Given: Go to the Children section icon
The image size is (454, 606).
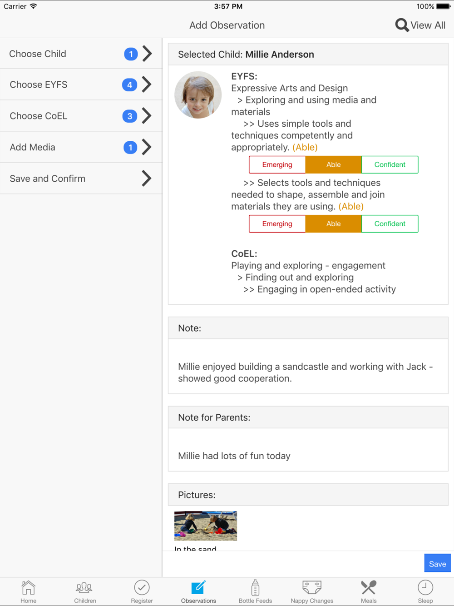Looking at the screenshot, I should [84, 587].
